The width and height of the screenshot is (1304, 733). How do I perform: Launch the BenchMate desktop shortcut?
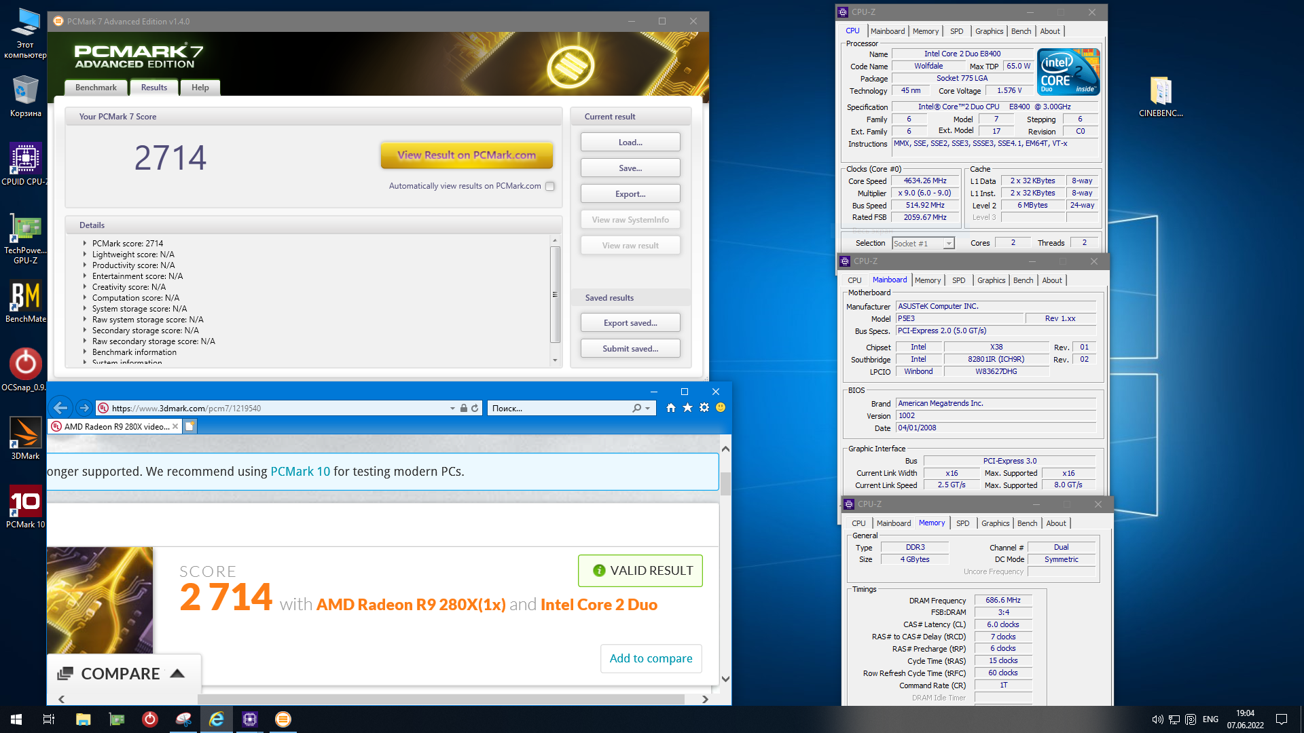point(25,302)
